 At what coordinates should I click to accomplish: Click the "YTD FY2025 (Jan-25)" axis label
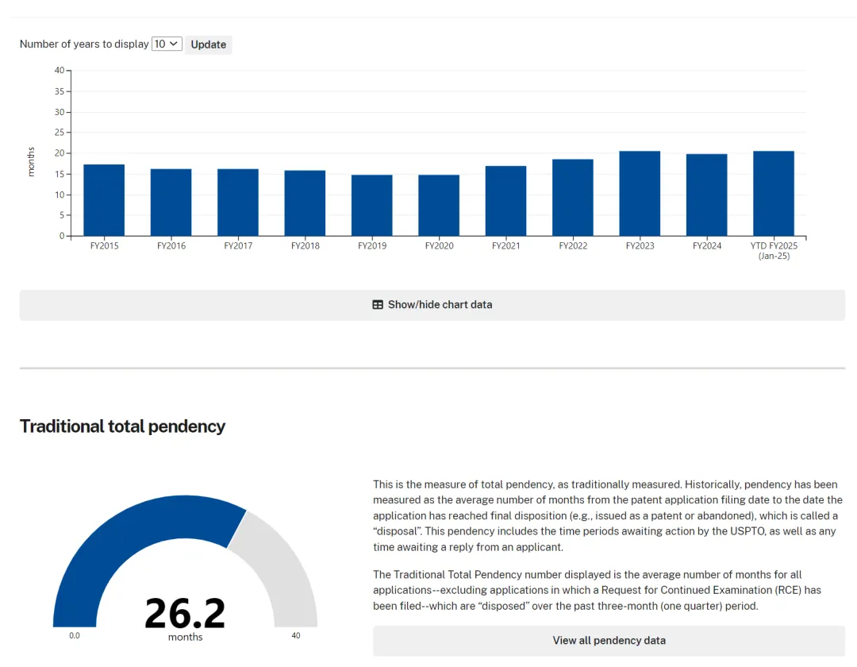pos(774,250)
